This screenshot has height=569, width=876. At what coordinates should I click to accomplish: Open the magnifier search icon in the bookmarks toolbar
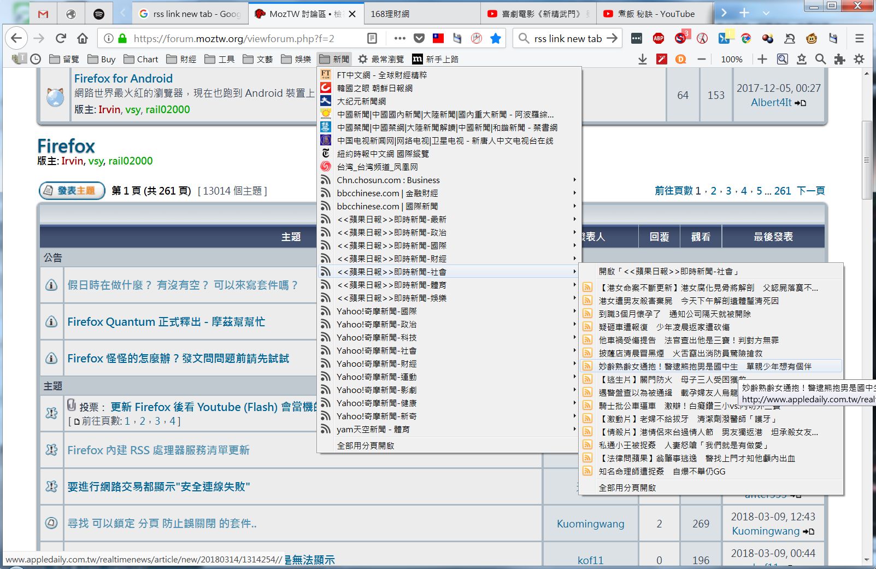(820, 59)
